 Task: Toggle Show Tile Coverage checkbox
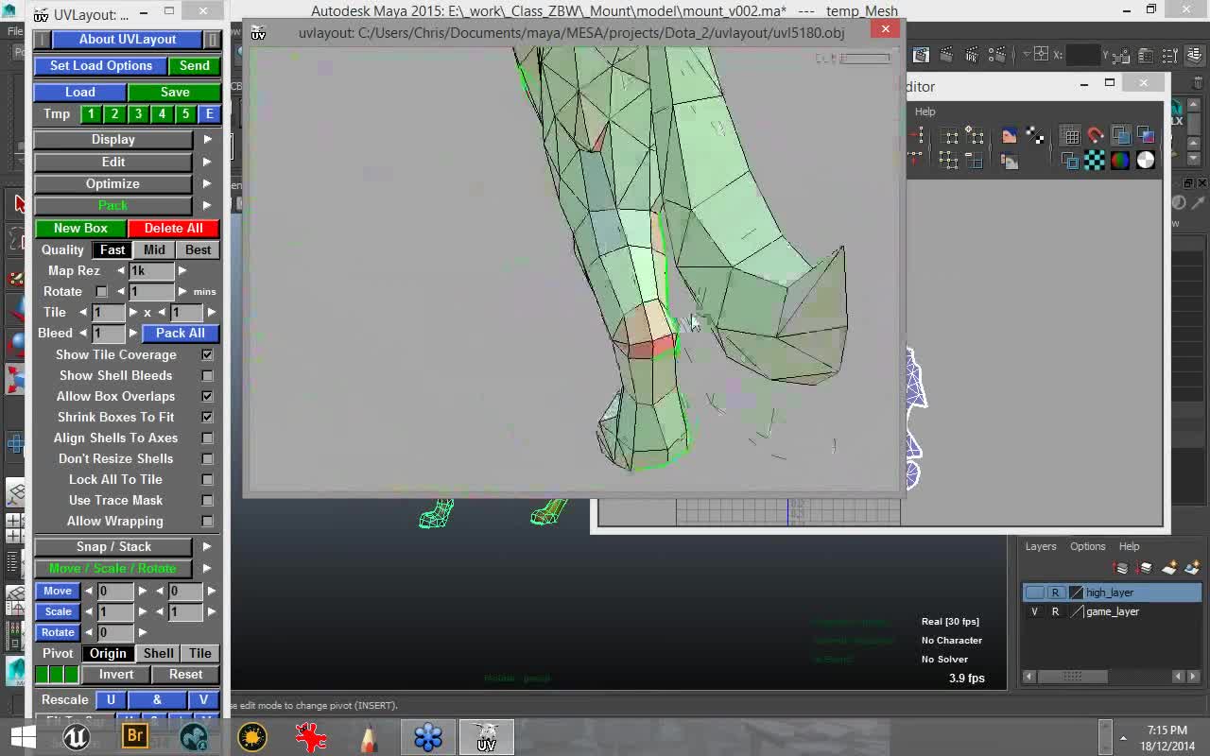pyautogui.click(x=207, y=354)
